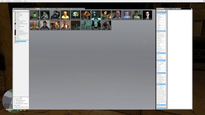
Task: Spawn the bald man in olive vest
Action: pos(35,25)
